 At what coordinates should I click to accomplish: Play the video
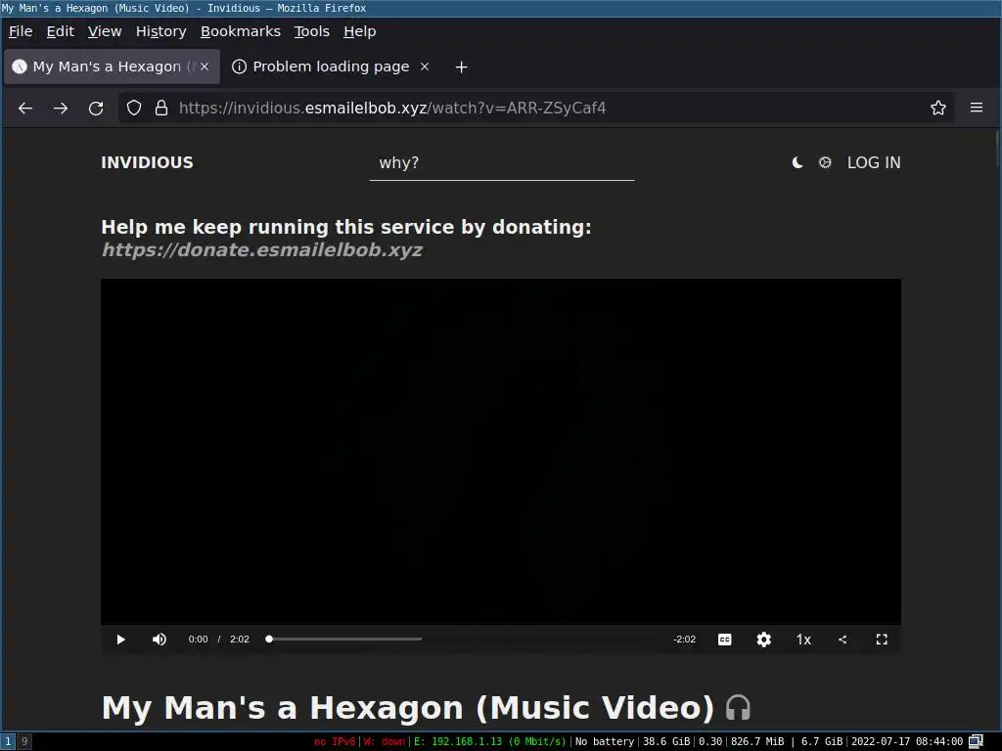(x=120, y=640)
